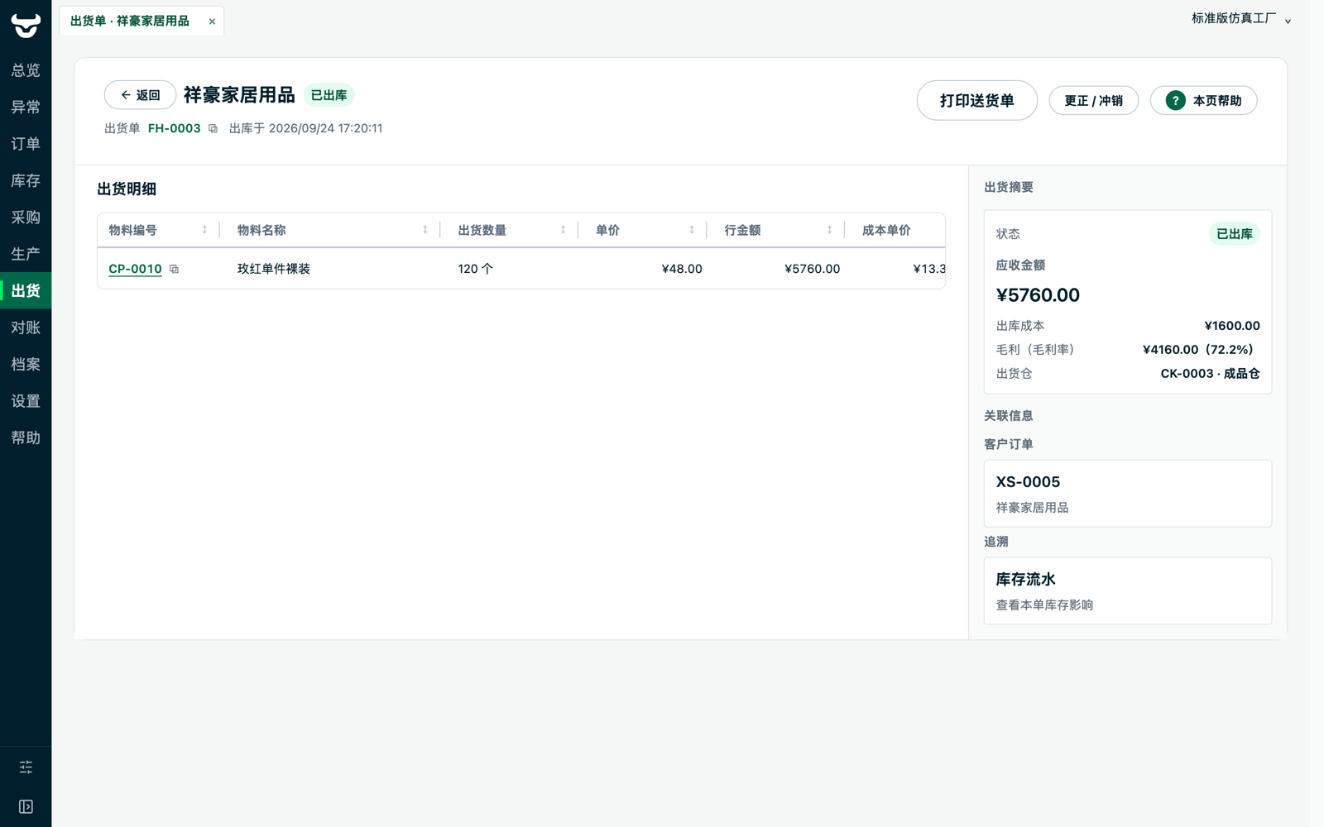Copy the FH-0003 shipment number
The height and width of the screenshot is (827, 1324).
point(213,129)
